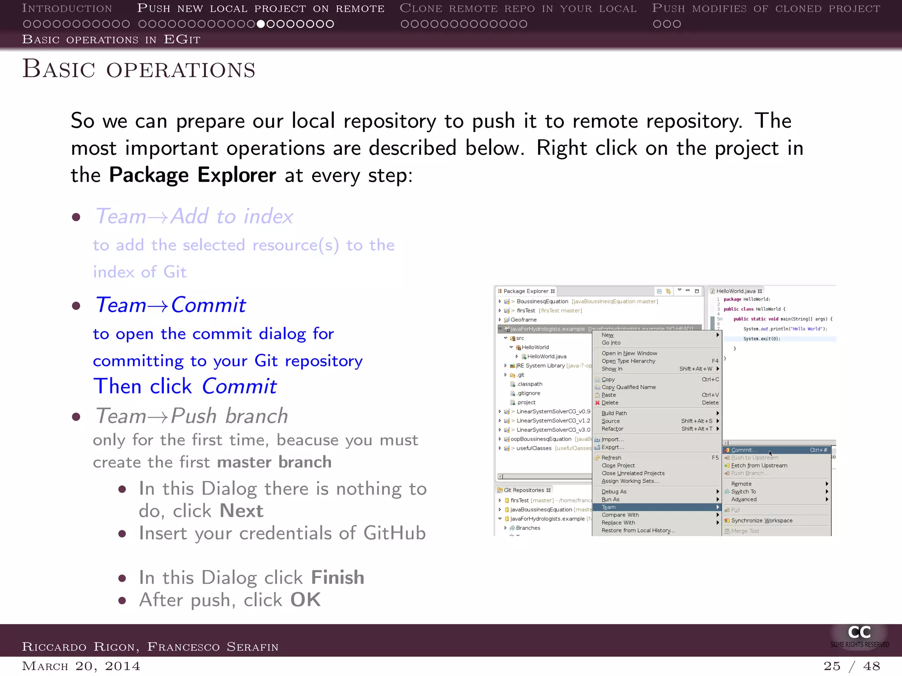
Task: Click Paste icon in context menu
Action: tap(598, 395)
